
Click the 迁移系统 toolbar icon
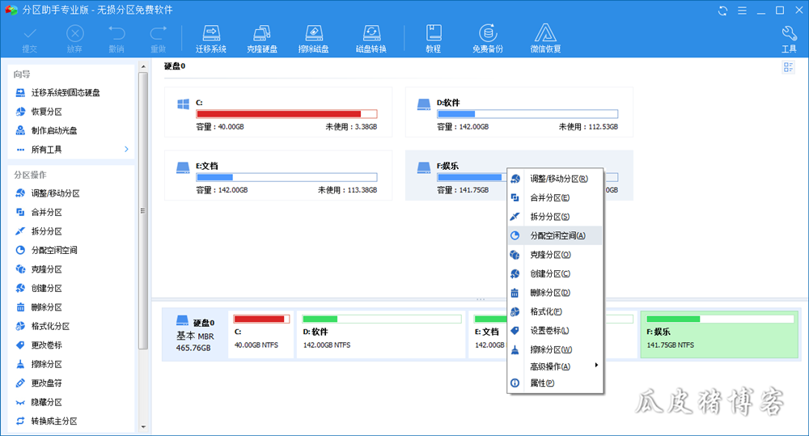coord(211,38)
